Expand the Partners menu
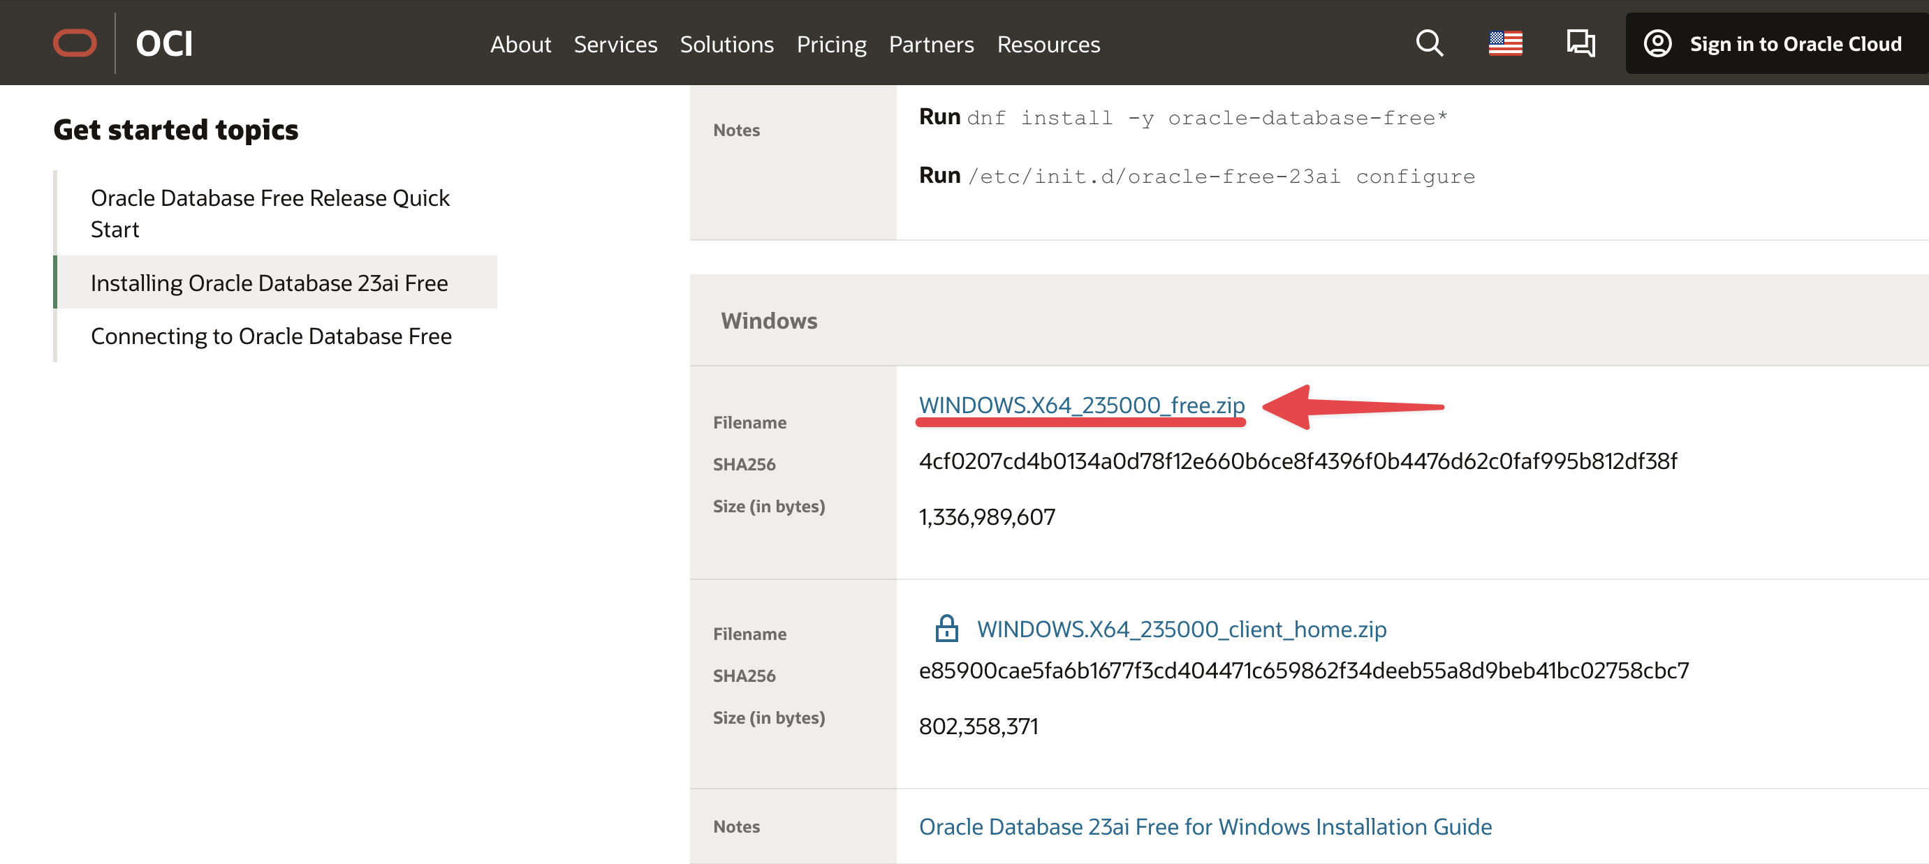Image resolution: width=1929 pixels, height=864 pixels. 931,45
